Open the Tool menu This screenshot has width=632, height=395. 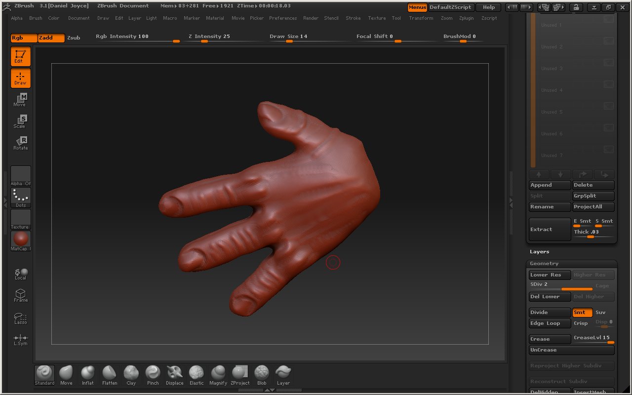tap(396, 18)
